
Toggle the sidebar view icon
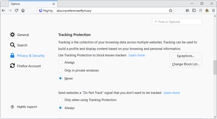(x=194, y=11)
